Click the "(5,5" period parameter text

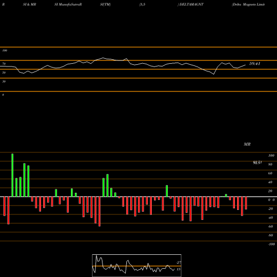click(x=142, y=4)
